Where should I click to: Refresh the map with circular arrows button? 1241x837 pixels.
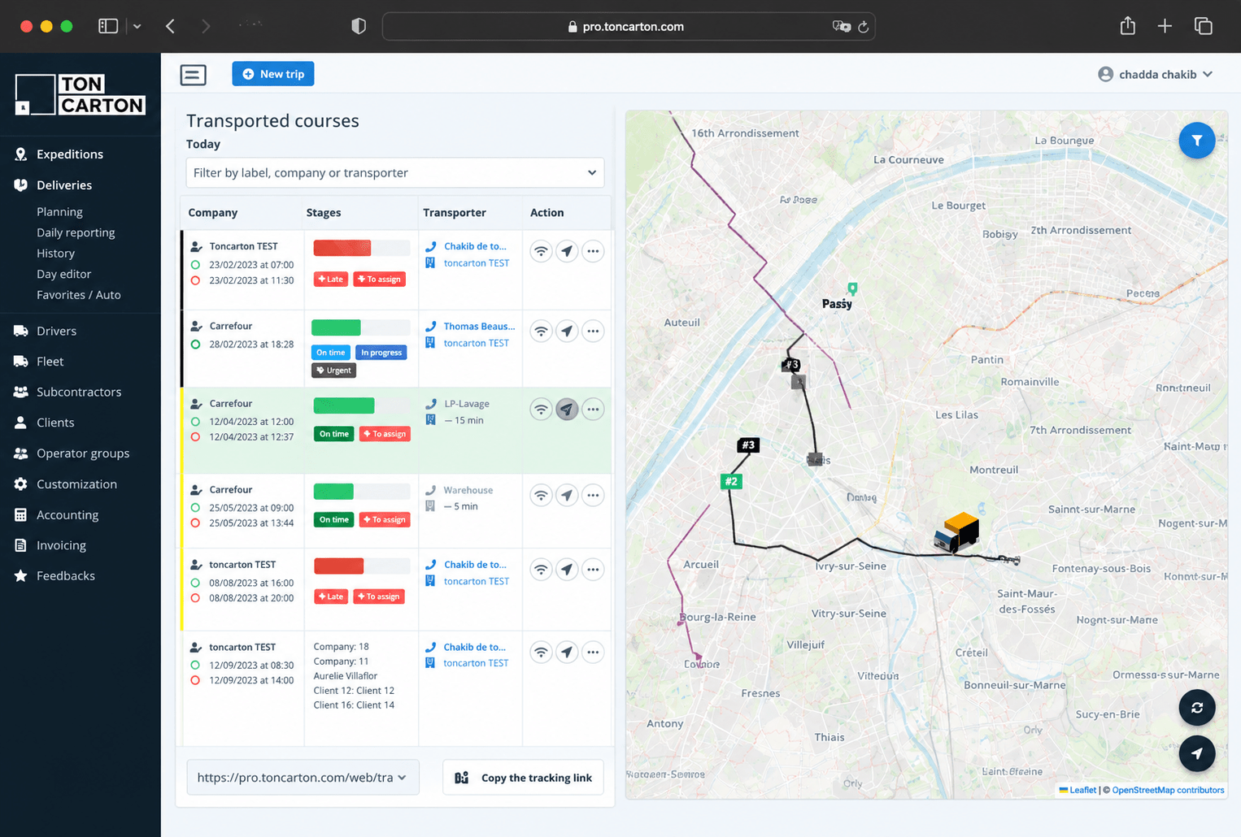tap(1196, 708)
